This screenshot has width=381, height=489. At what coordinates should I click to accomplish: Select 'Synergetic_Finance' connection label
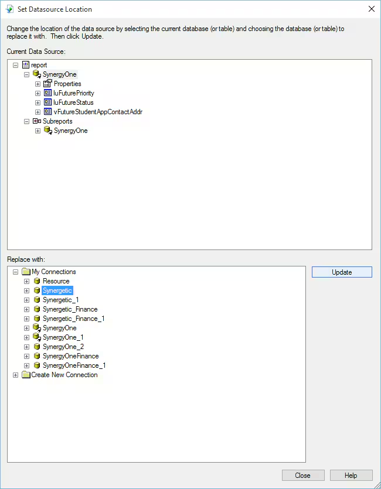pos(70,309)
